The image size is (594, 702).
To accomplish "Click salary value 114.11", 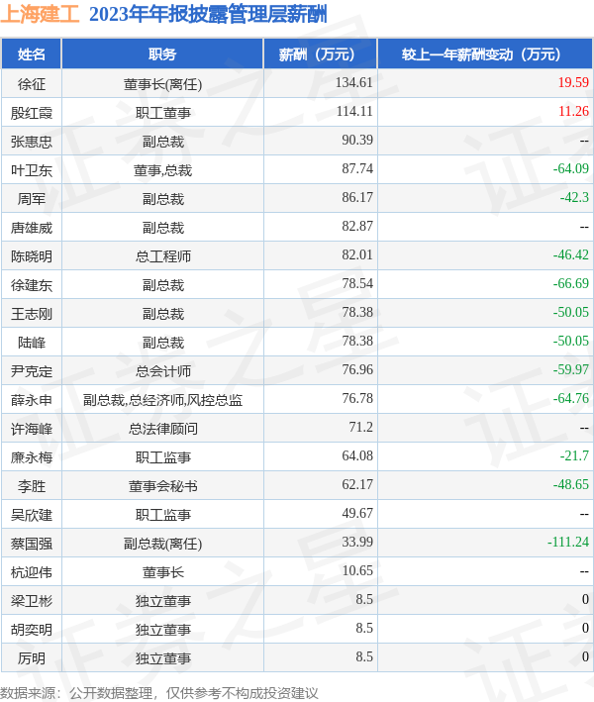I will pos(354,111).
